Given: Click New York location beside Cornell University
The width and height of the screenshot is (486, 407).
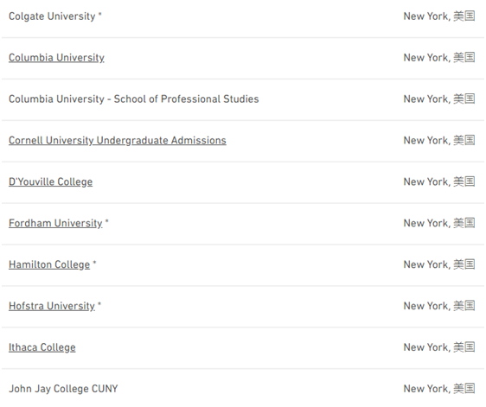Looking at the screenshot, I should click(x=439, y=140).
